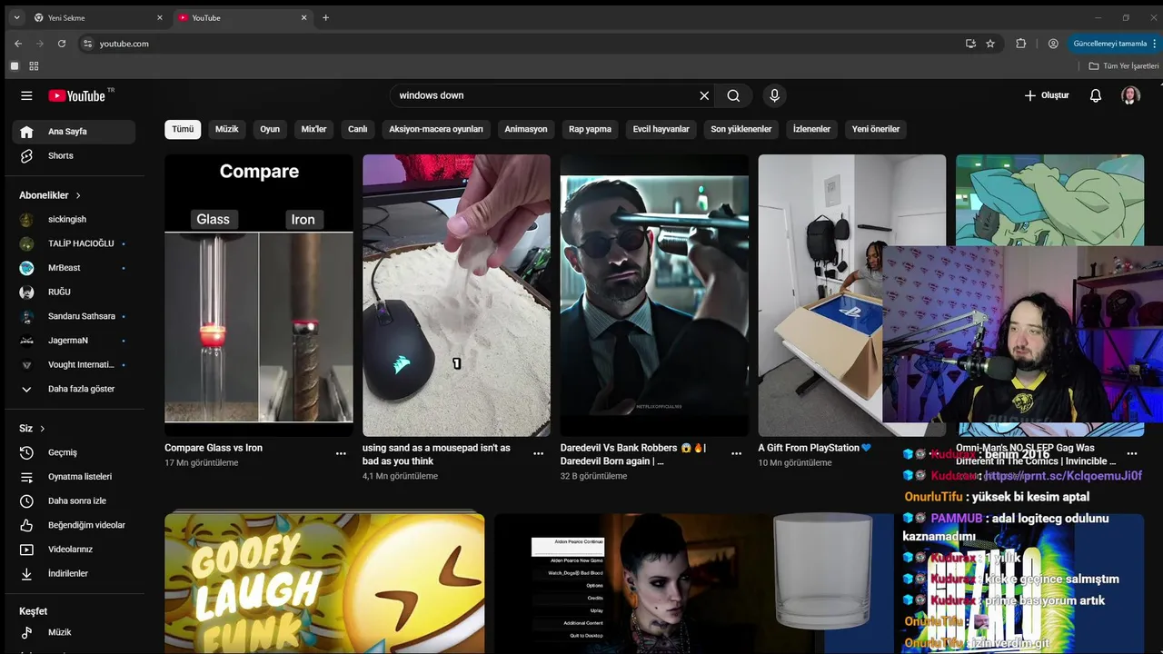Open the YouTube hamburger guide menu
This screenshot has height=654, width=1163.
pos(26,95)
